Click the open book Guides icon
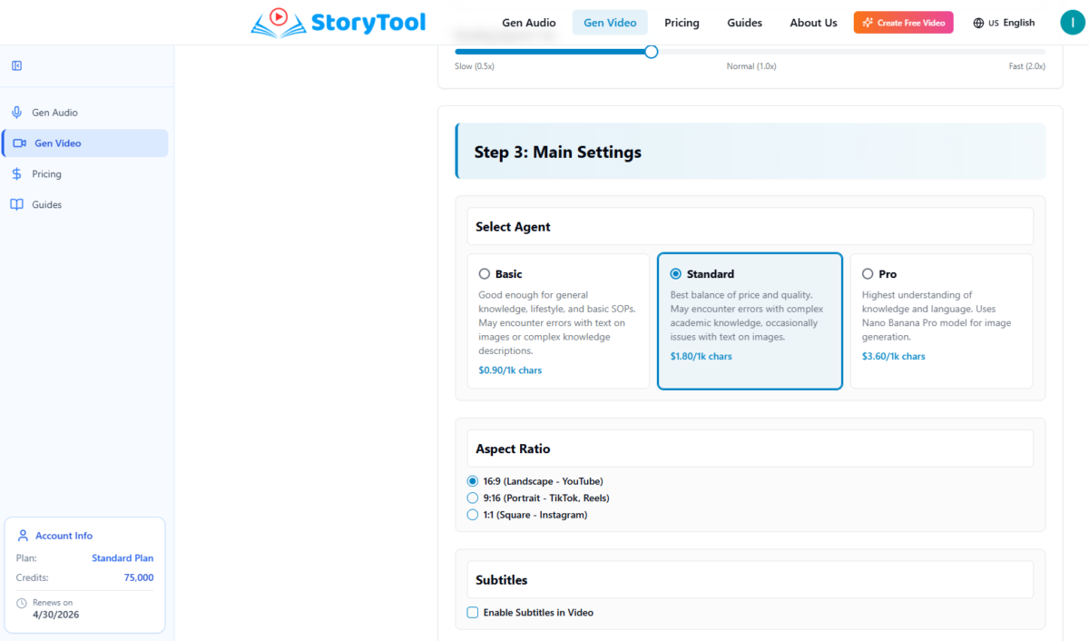1089x641 pixels. pos(16,205)
